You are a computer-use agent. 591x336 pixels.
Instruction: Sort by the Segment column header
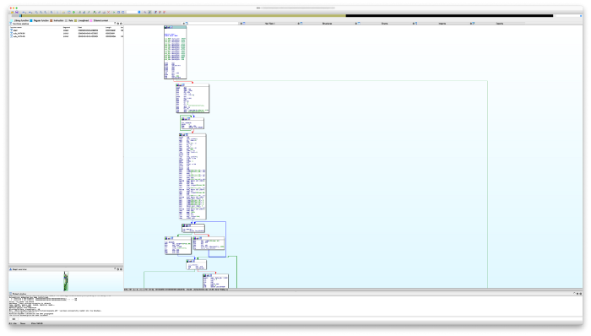pyautogui.click(x=67, y=28)
